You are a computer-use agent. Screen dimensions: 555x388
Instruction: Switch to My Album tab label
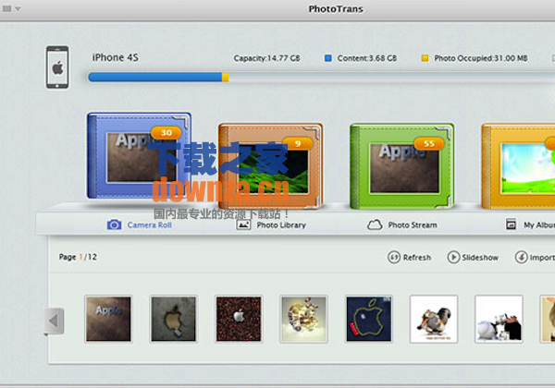[539, 225]
